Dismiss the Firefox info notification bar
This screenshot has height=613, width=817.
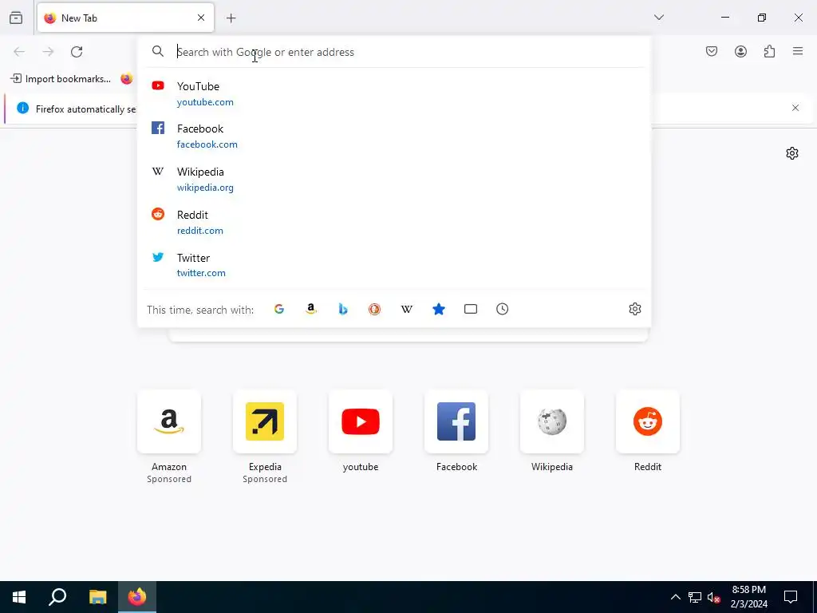[795, 108]
